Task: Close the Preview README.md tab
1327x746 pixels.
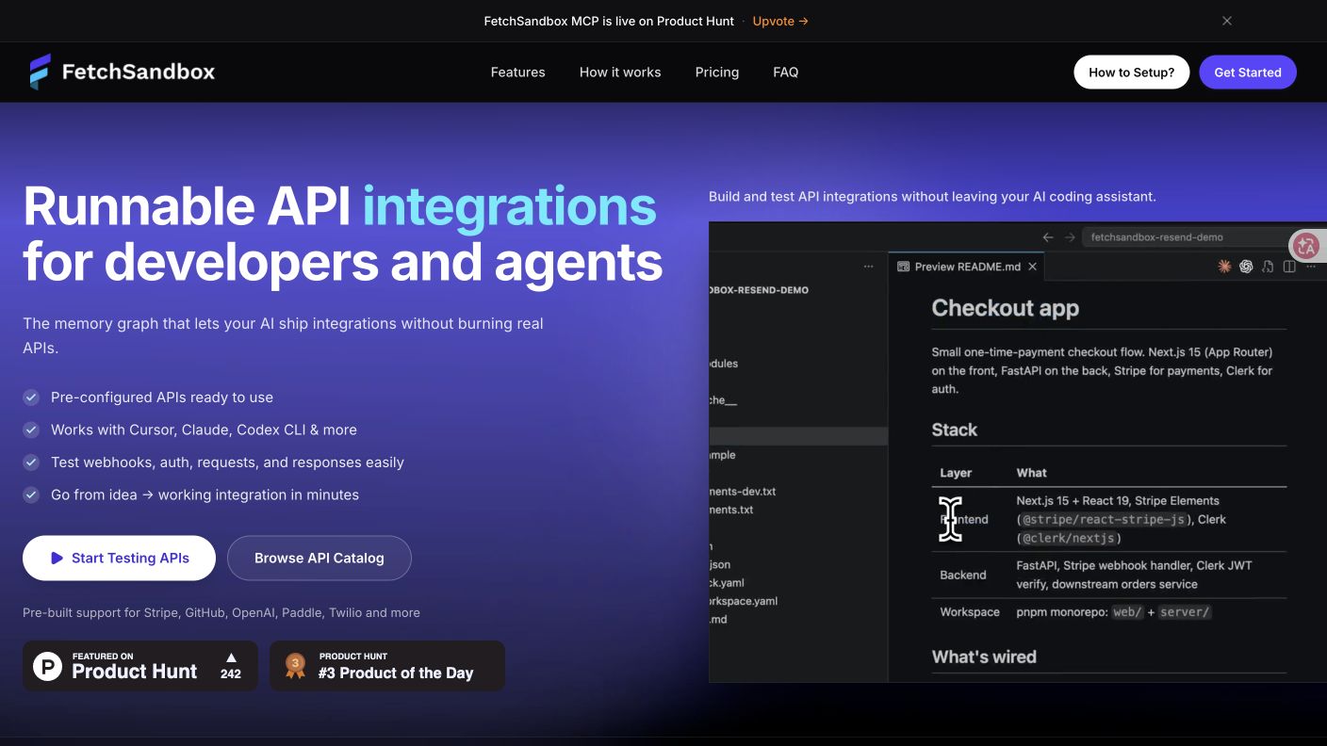Action: coord(1032,267)
